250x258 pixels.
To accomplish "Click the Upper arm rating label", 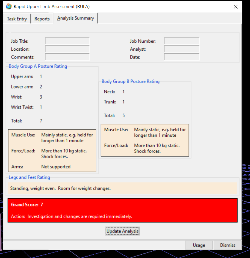I will (x=22, y=76).
